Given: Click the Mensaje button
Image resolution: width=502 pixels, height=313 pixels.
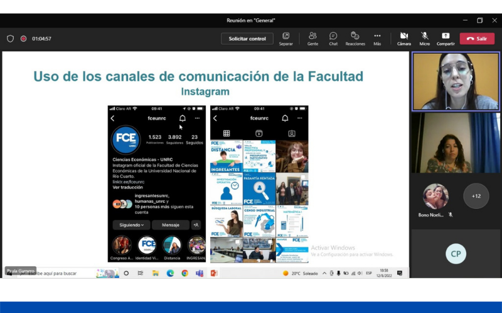Looking at the screenshot, I should point(170,225).
